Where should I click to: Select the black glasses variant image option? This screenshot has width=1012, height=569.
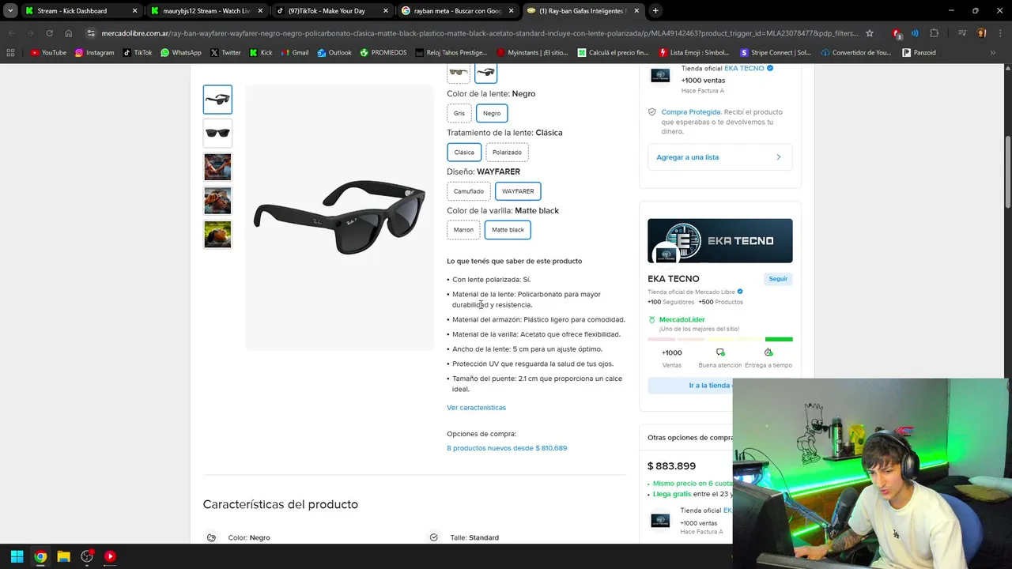pyautogui.click(x=485, y=73)
